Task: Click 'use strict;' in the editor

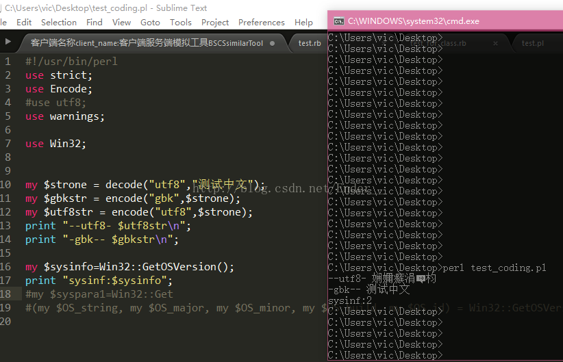Action: click(59, 75)
